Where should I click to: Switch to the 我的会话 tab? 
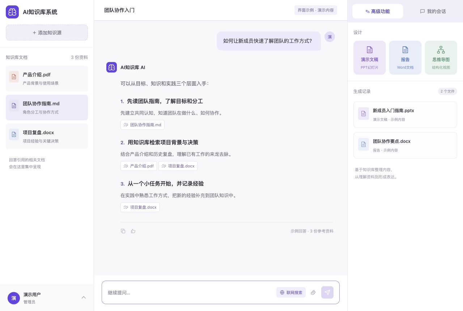[433, 11]
